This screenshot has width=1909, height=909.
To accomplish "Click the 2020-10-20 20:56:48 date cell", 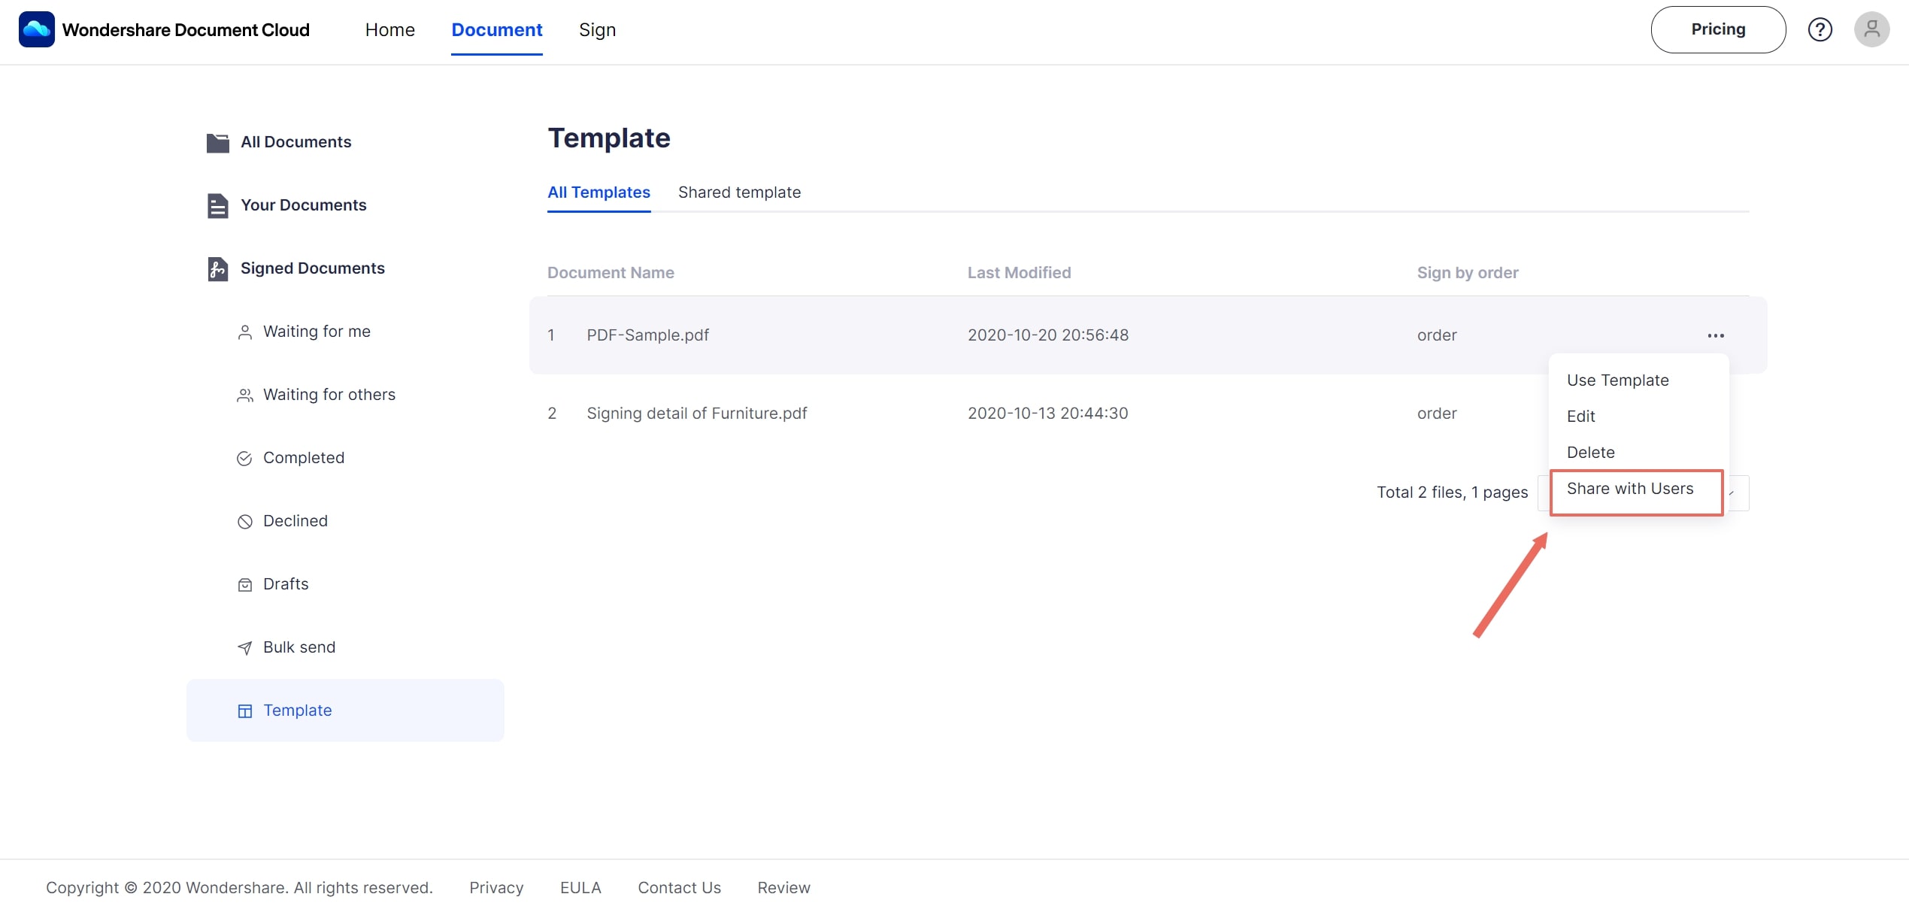I will pyautogui.click(x=1047, y=335).
